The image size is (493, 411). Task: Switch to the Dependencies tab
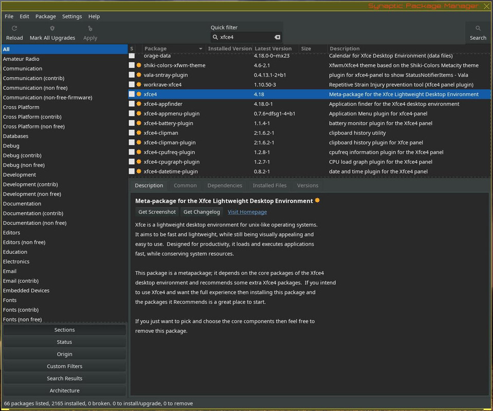point(225,185)
